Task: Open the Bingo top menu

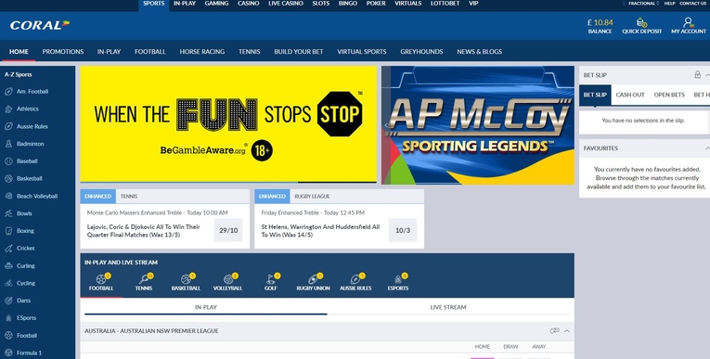Action: point(348,4)
